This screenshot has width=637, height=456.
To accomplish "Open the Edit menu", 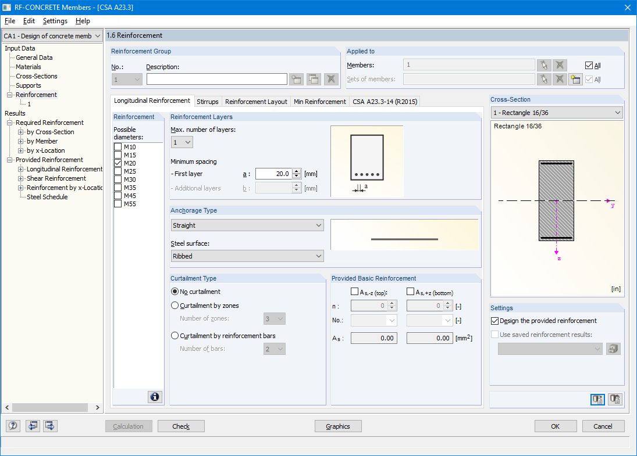I will click(29, 21).
